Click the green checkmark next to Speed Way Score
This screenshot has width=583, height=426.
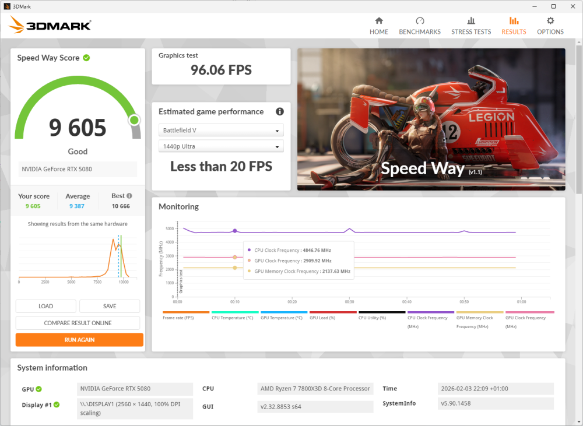(86, 58)
